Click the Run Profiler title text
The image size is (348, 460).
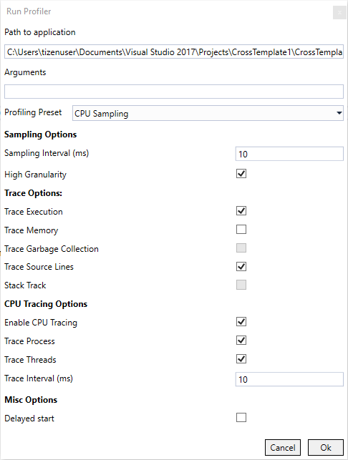tap(29, 11)
